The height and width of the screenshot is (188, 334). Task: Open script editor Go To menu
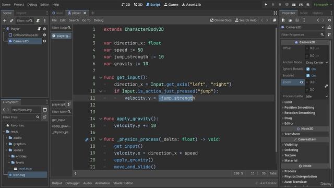86,20
